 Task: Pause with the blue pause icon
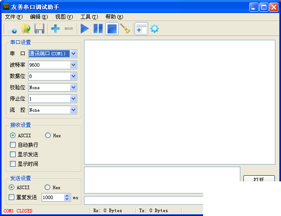tap(98, 29)
